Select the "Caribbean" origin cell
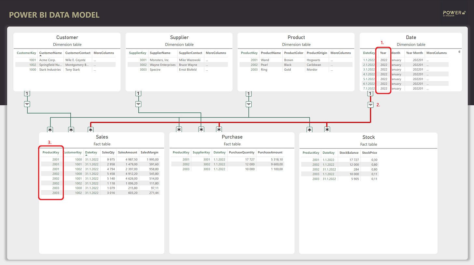474x265 pixels. click(314, 65)
